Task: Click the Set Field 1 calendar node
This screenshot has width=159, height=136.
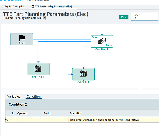Action: click(83, 74)
